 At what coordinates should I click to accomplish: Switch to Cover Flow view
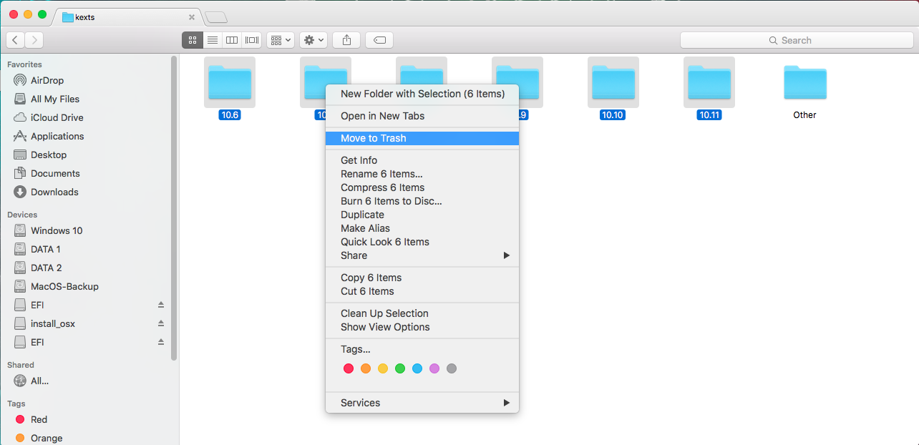(252, 40)
